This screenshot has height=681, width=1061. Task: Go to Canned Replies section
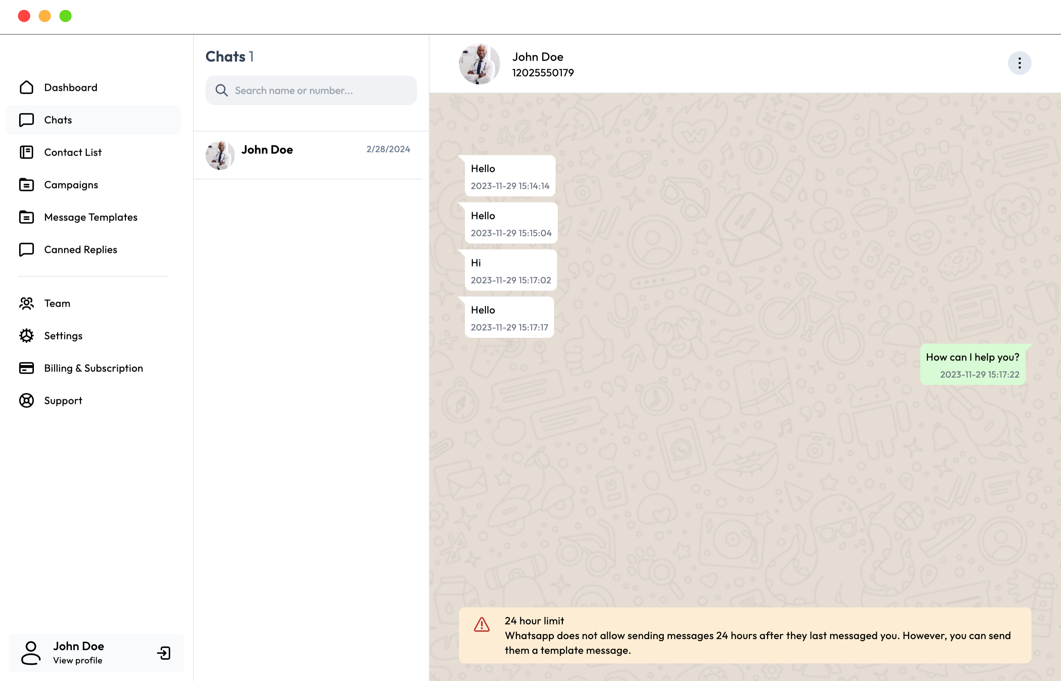pyautogui.click(x=81, y=250)
